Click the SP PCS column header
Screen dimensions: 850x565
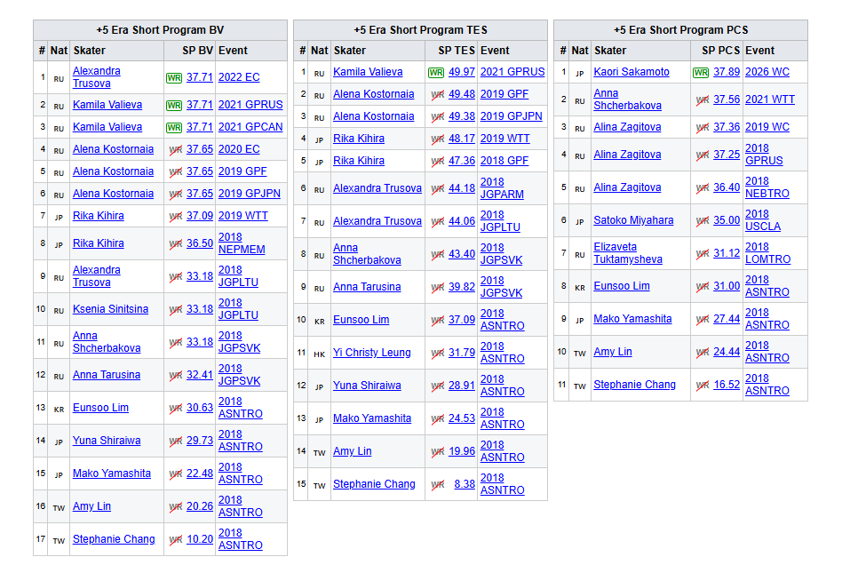719,51
